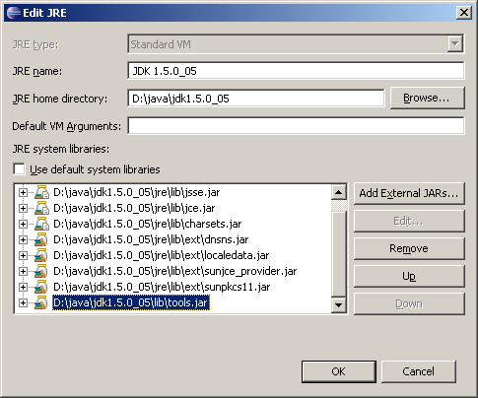This screenshot has width=478, height=398.
Task: Click the jar icon beside sunjce_provider.jar
Action: [41, 271]
